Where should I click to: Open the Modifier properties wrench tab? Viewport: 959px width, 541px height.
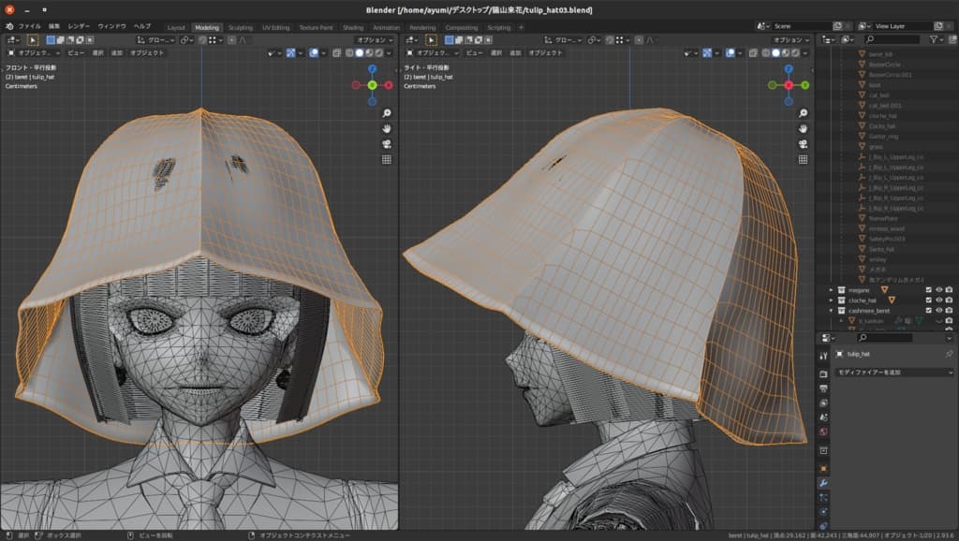coord(823,483)
